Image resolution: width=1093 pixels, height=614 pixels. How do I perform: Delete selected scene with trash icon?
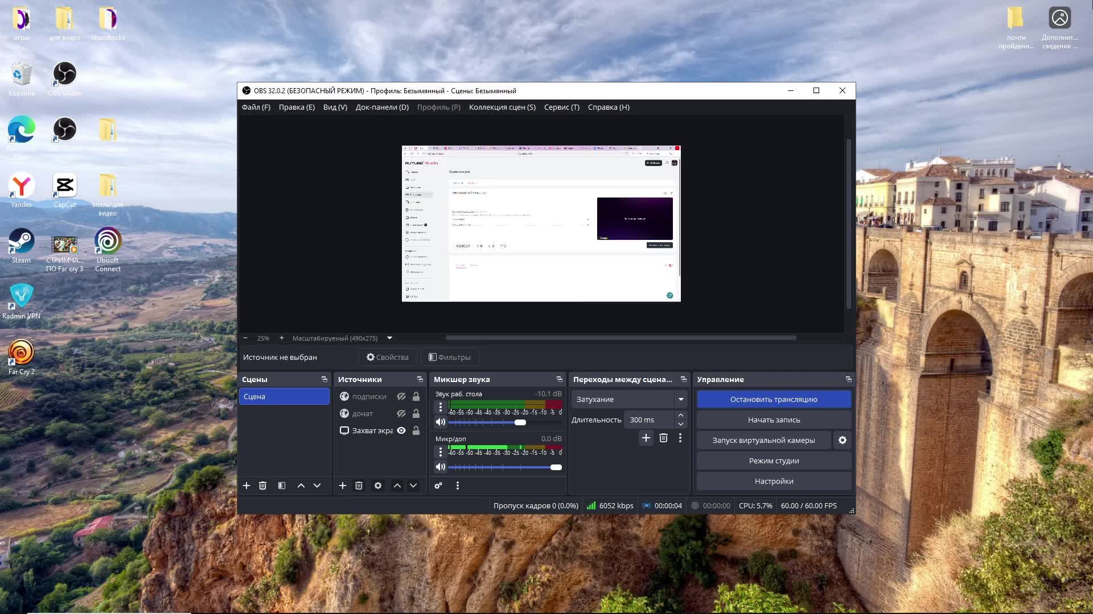[x=262, y=486]
